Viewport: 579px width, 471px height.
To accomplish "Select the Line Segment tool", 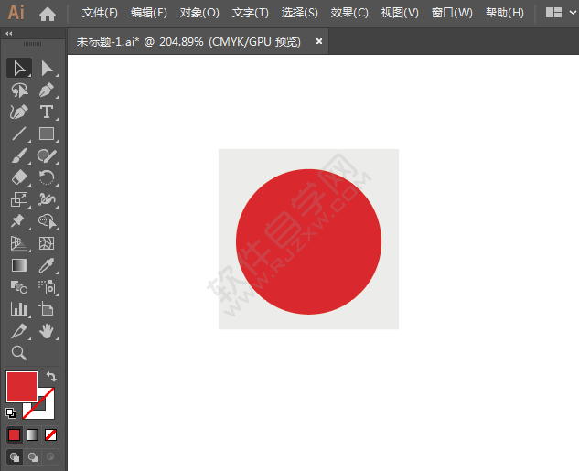I will 19,134.
